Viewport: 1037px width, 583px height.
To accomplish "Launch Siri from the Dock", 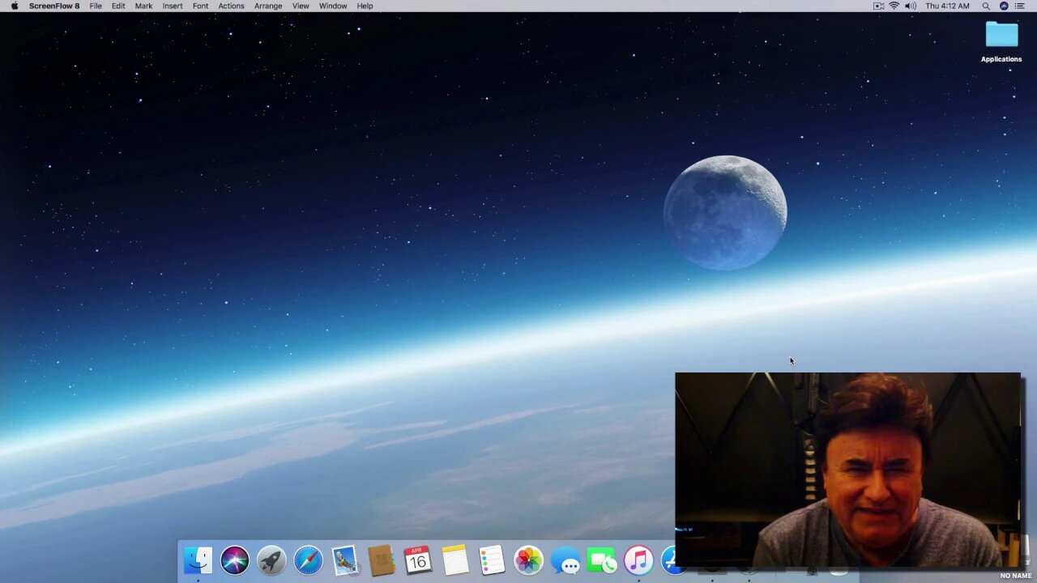I will tap(235, 560).
